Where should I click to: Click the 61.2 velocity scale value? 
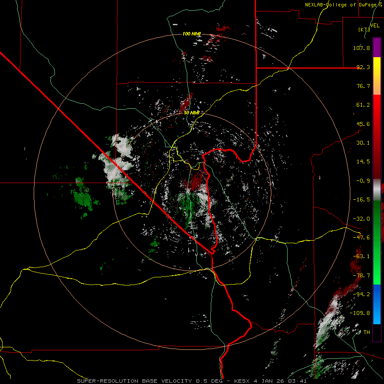[363, 105]
